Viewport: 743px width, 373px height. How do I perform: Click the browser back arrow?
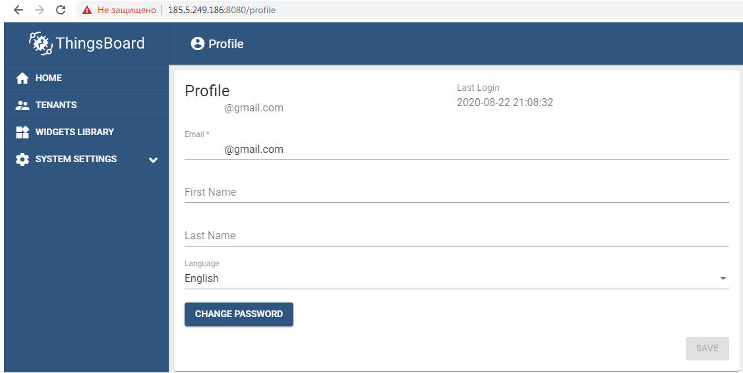point(18,10)
